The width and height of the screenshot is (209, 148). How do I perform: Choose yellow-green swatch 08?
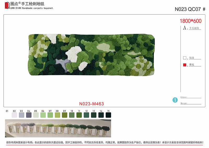pyautogui.click(x=57, y=115)
